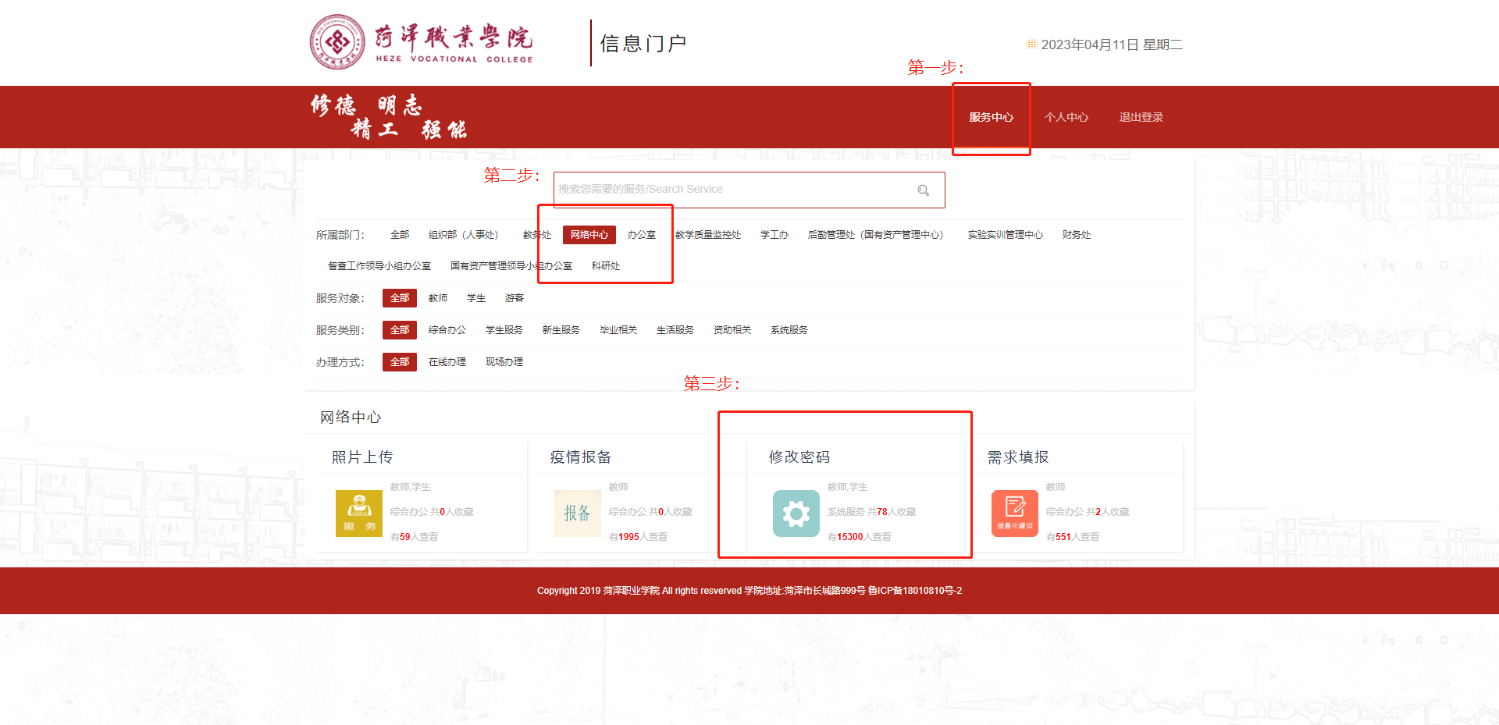This screenshot has width=1499, height=725.
Task: Filter by 综合办公 service category
Action: coord(447,330)
